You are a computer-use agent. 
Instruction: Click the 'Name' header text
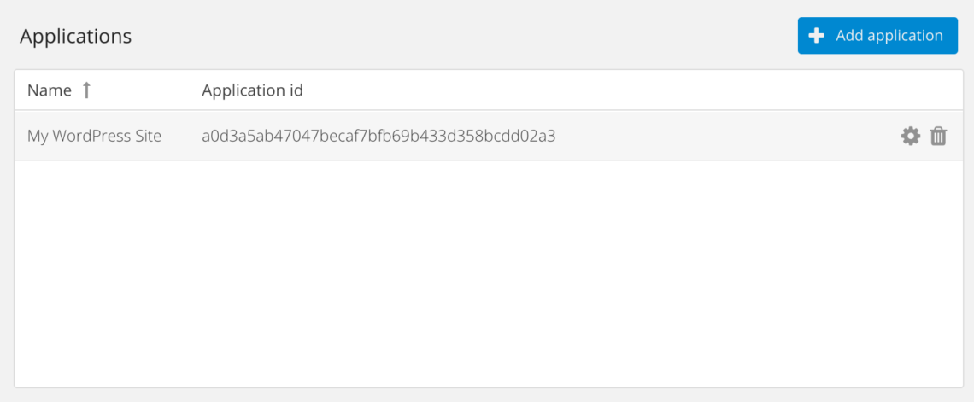(49, 90)
